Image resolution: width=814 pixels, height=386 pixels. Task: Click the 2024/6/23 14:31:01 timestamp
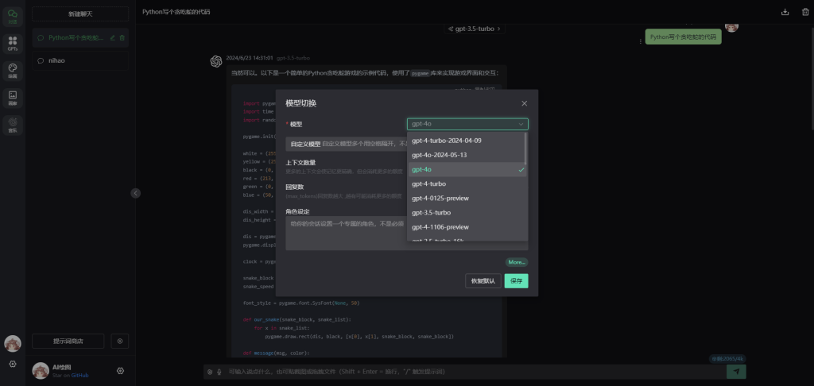[249, 58]
